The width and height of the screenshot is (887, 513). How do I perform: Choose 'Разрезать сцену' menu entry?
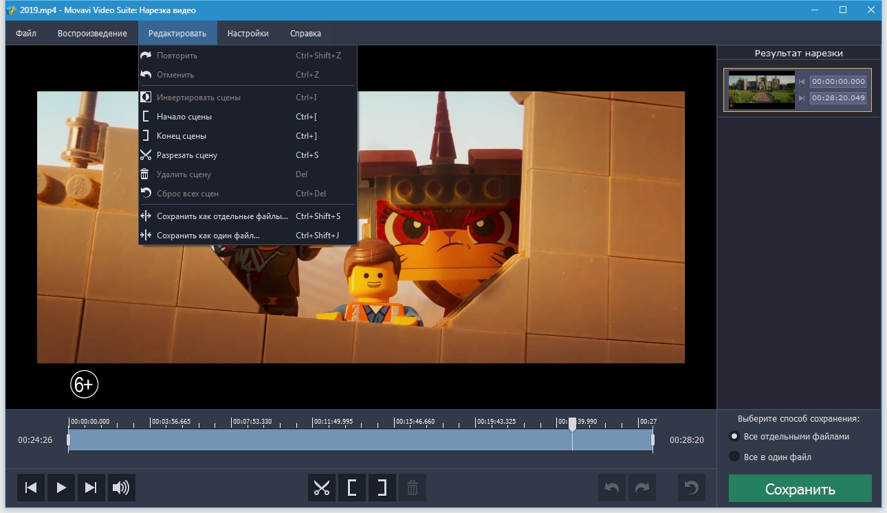point(187,155)
